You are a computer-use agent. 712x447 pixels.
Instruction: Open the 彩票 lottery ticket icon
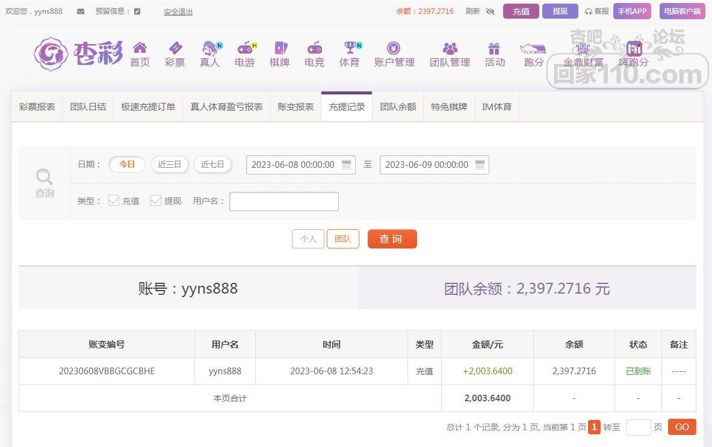(175, 49)
